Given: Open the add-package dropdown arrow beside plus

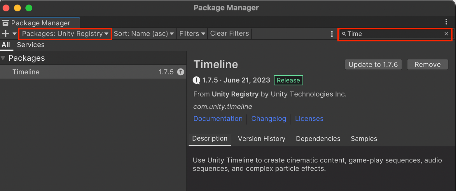Looking at the screenshot, I should 14,34.
